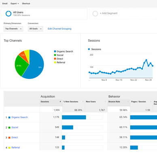This screenshot has width=157, height=157.
Task: Click the empty Add Segment circle icon
Action: pos(95,14)
